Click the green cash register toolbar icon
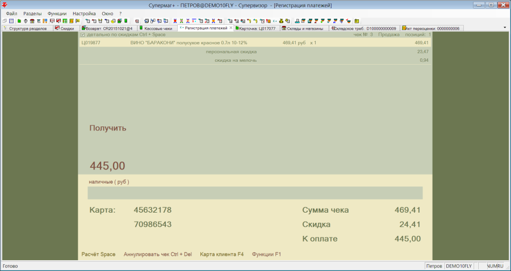This screenshot has width=511, height=271. click(126, 21)
